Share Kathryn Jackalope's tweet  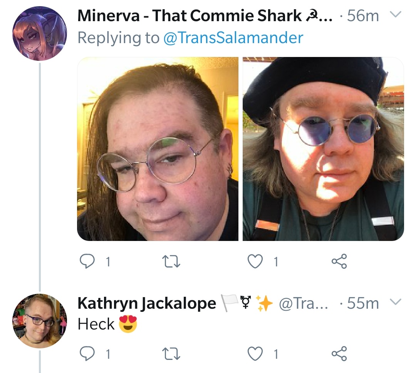tap(339, 354)
